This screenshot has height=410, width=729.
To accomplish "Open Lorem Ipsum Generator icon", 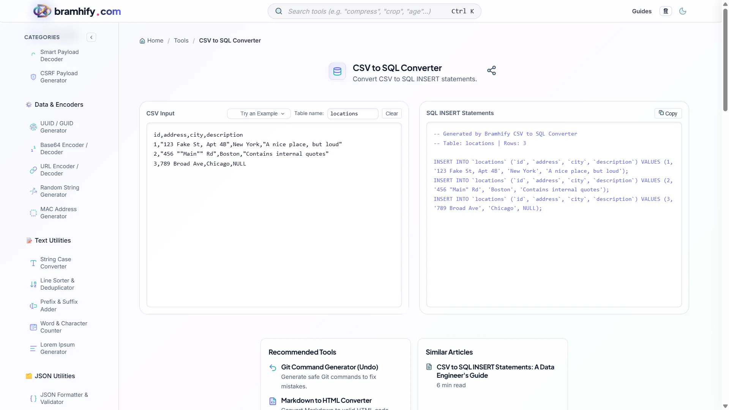I will point(33,348).
